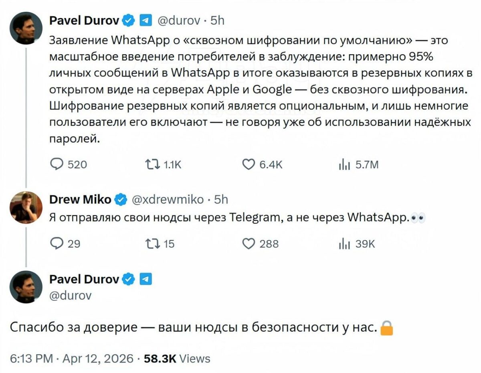The width and height of the screenshot is (481, 373).
Task: Click the verified badge on Durov's second tweet
Action: click(x=128, y=279)
